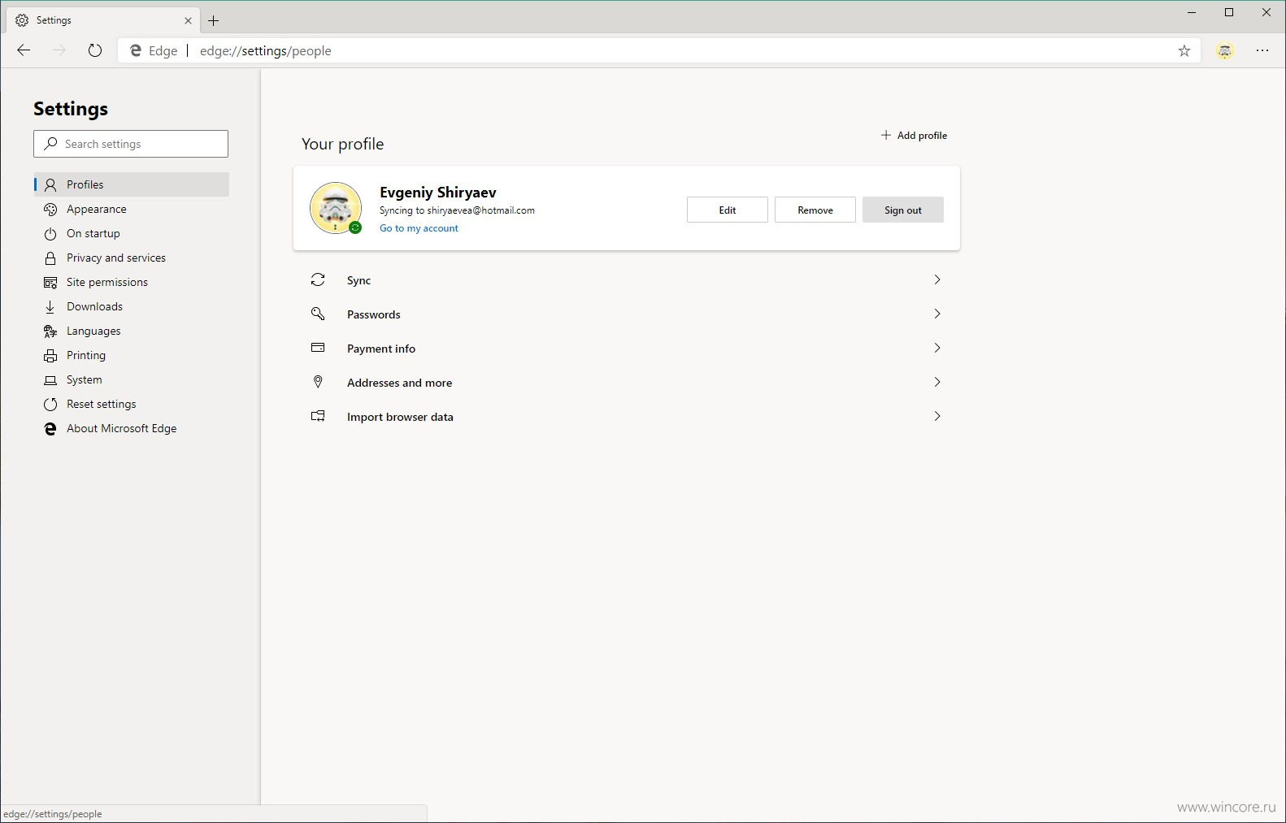The width and height of the screenshot is (1286, 823).
Task: Click the Languages icon in sidebar
Action: click(50, 331)
